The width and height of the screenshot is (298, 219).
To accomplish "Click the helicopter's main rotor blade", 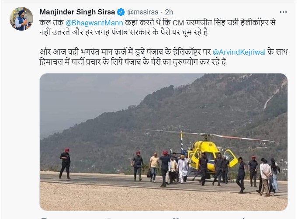I will point(211,135).
